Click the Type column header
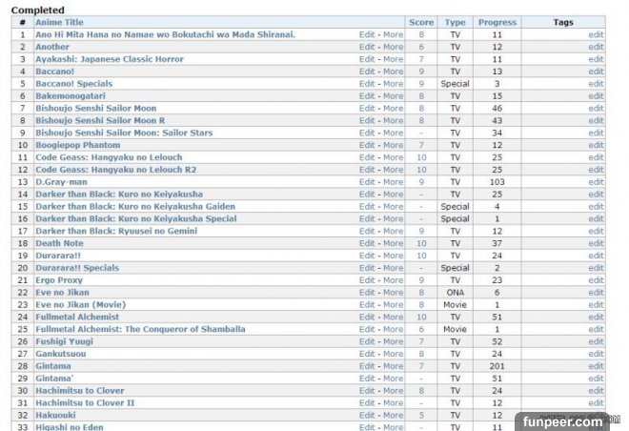This screenshot has width=629, height=431. coord(456,22)
